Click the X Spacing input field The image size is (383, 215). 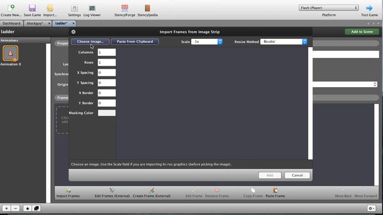(x=107, y=72)
